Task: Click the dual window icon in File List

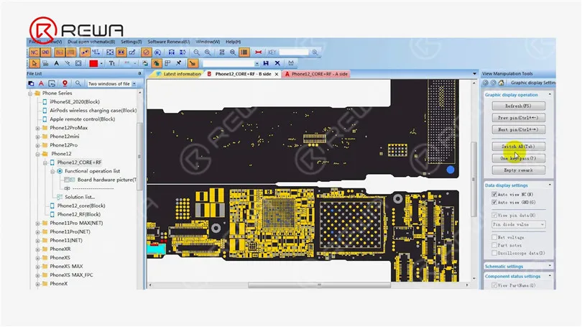Action: pyautogui.click(x=31, y=83)
